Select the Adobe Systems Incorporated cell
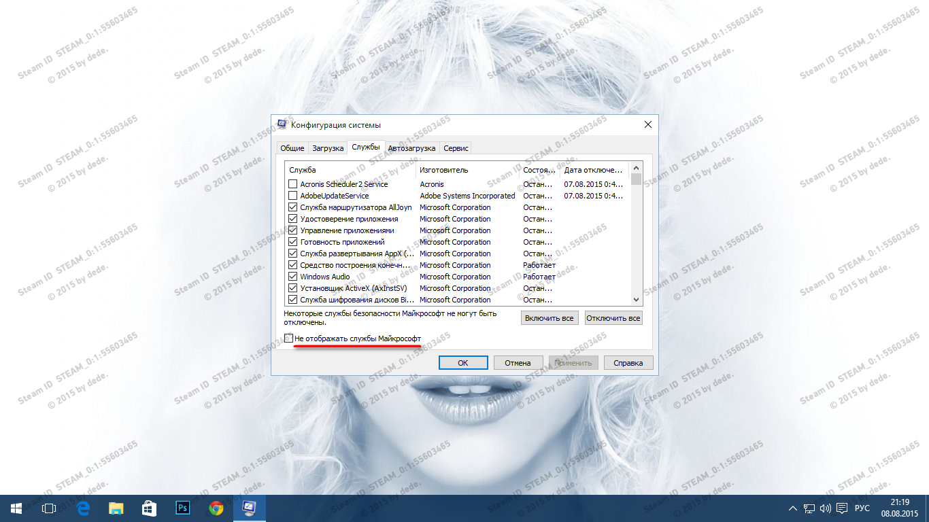The height and width of the screenshot is (522, 929). (x=467, y=196)
